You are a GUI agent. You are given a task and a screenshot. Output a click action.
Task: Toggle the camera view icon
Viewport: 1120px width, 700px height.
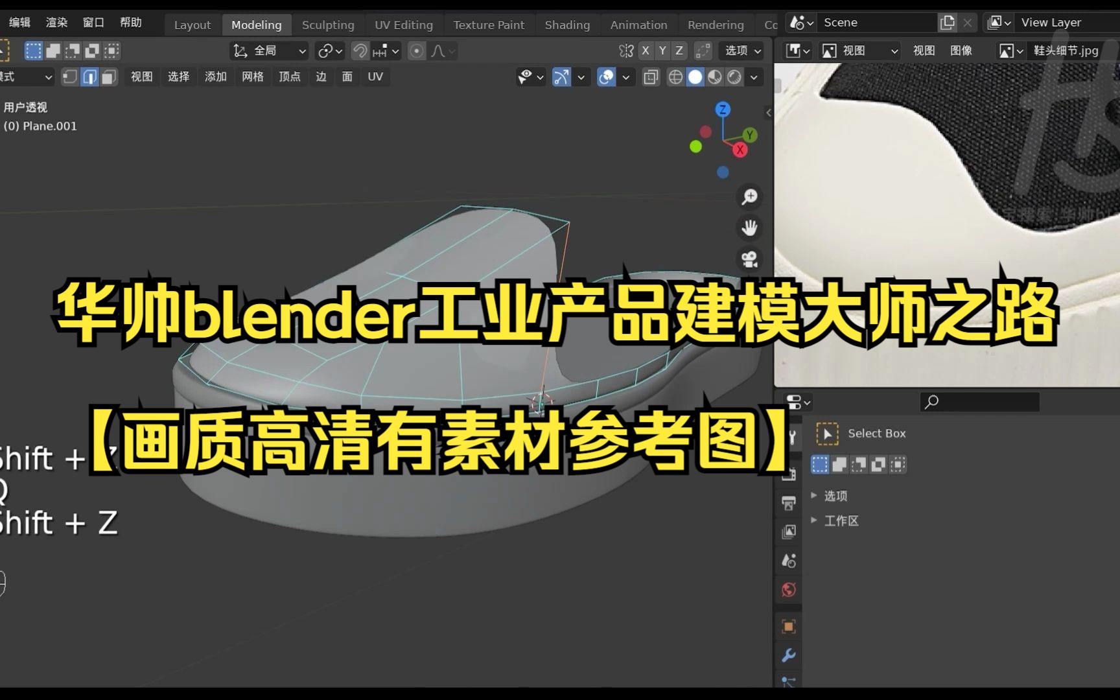[x=750, y=259]
